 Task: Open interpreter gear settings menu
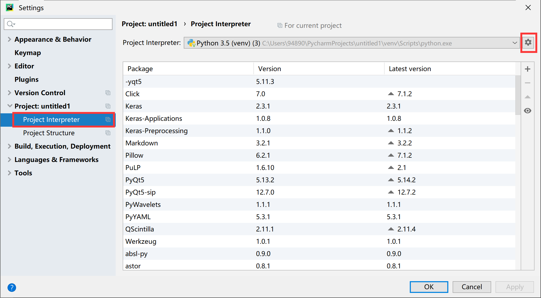point(528,42)
